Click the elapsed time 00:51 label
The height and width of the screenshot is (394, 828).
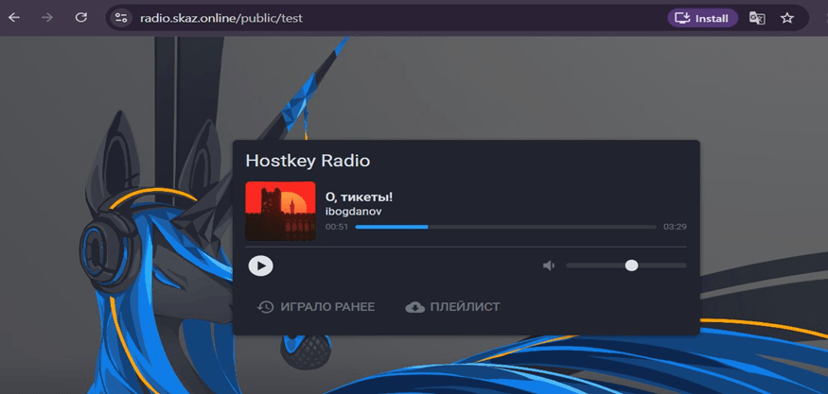click(337, 227)
